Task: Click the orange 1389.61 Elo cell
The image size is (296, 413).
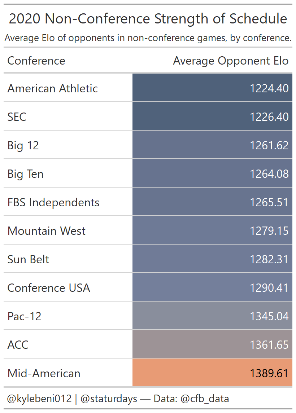Action: pos(212,373)
